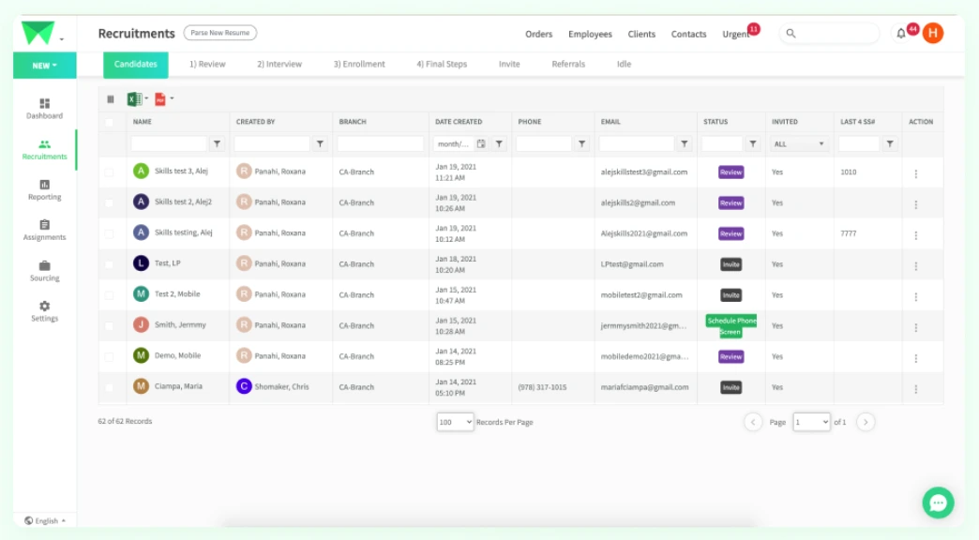Screen dimensions: 979x540
Task: Open notifications bell icon
Action: 901,34
